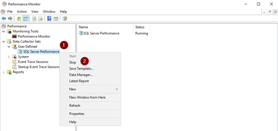Select the Event Trace Sessions label
The height and width of the screenshot is (131, 278).
[x=33, y=62]
